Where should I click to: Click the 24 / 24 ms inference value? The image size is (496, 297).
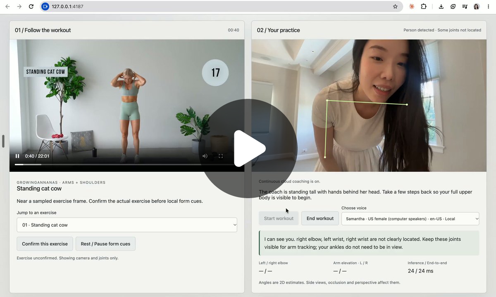[421, 271]
